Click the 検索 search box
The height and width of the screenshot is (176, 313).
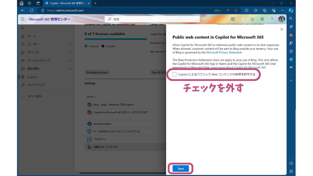(x=152, y=19)
